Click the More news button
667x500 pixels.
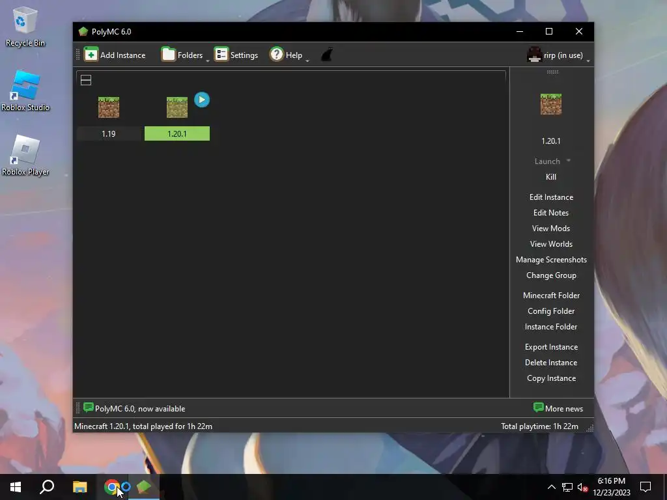(558, 409)
